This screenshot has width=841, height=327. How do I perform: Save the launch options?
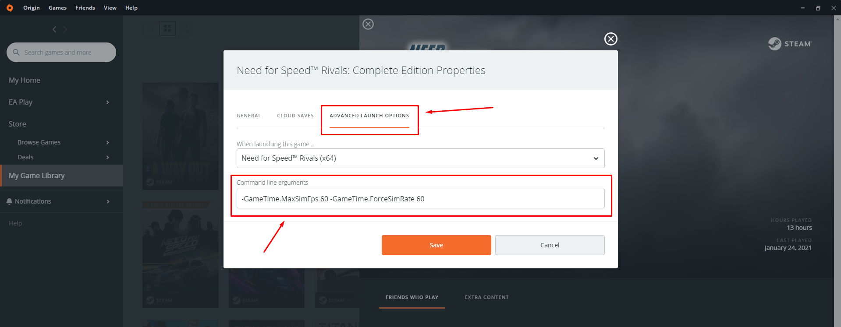(436, 245)
